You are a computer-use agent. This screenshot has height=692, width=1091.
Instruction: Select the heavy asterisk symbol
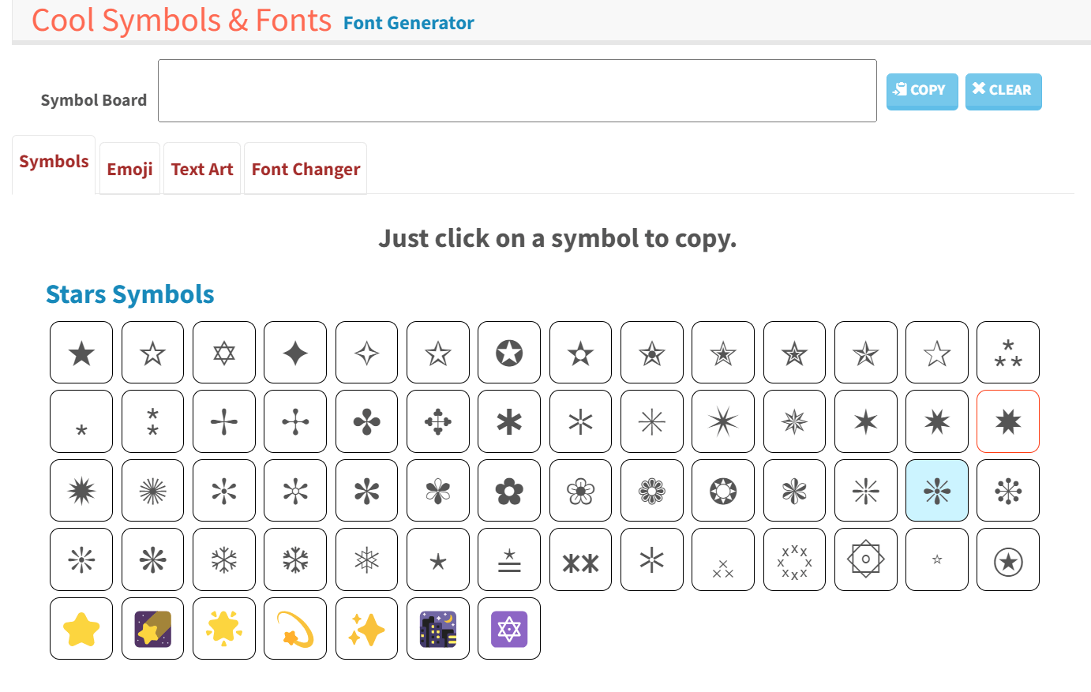coord(509,421)
